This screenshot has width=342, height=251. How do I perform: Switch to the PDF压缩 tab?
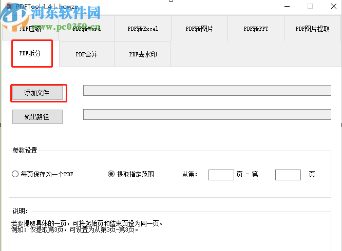(30, 28)
